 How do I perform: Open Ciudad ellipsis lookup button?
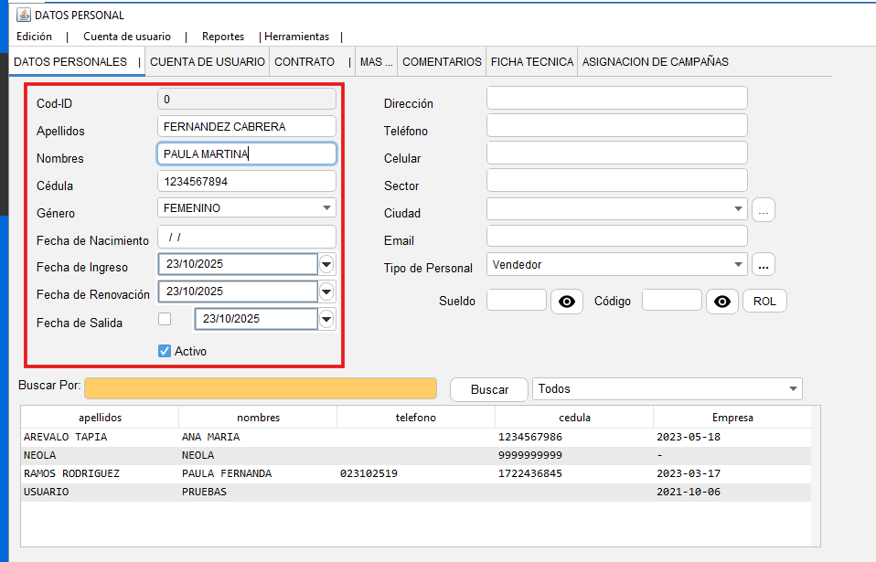click(764, 210)
